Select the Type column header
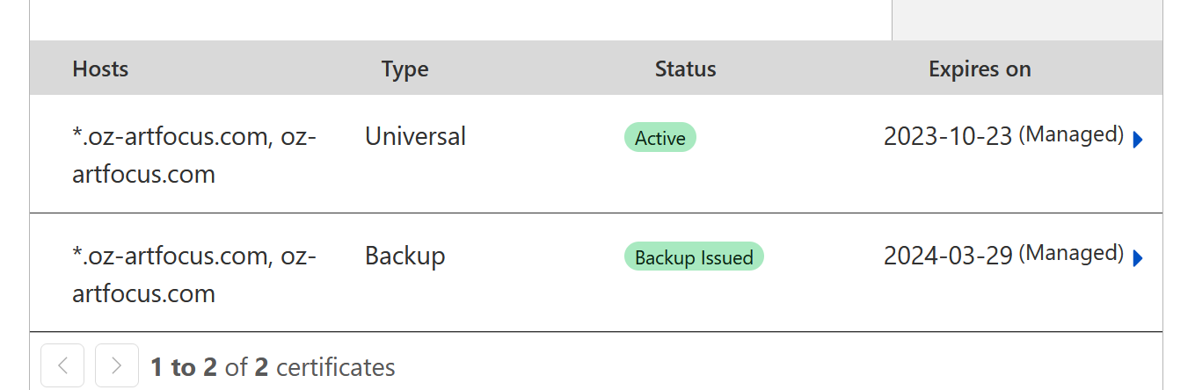 [x=404, y=69]
